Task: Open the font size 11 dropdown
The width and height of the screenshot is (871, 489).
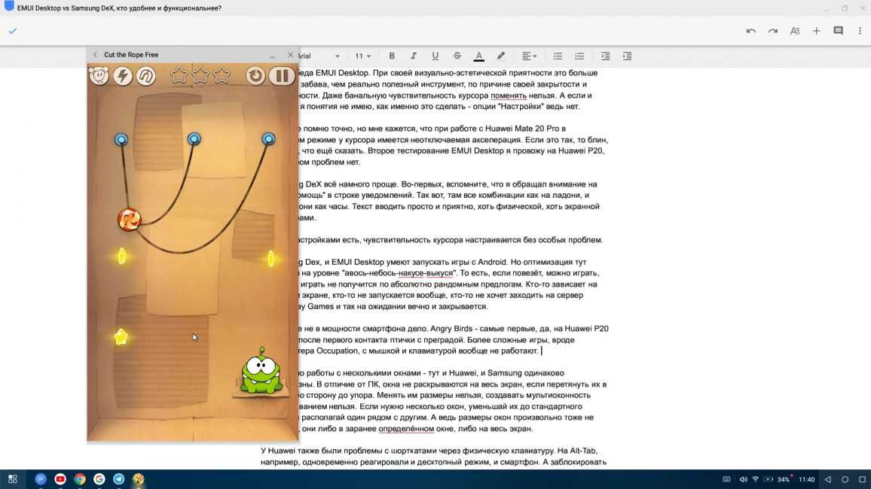Action: point(363,56)
